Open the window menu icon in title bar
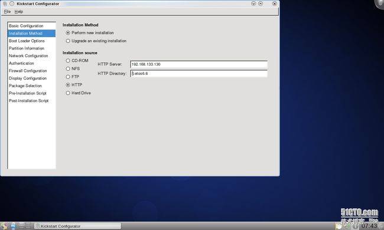Screen dimensions: 384x230 click(5, 4)
